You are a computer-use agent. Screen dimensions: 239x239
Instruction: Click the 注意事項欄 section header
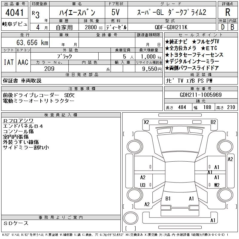click(x=82, y=89)
